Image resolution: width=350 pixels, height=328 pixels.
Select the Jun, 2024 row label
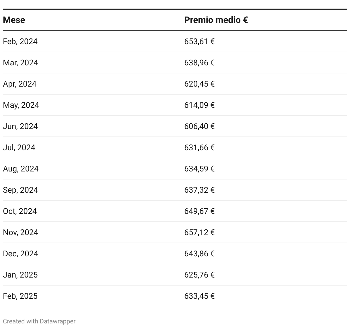point(20,126)
